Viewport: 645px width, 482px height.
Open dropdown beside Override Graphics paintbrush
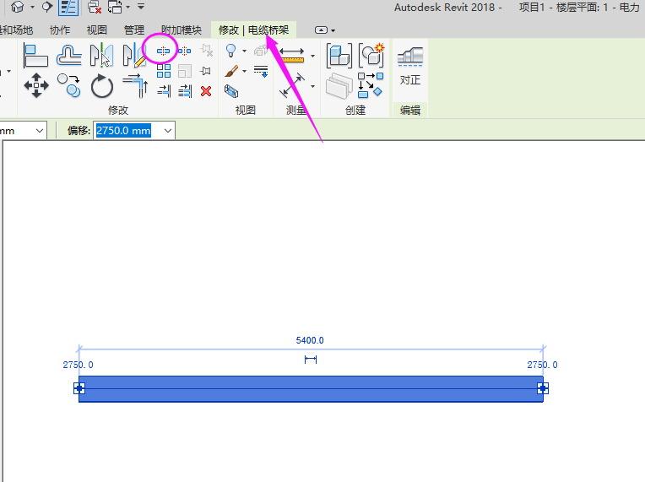tap(244, 72)
